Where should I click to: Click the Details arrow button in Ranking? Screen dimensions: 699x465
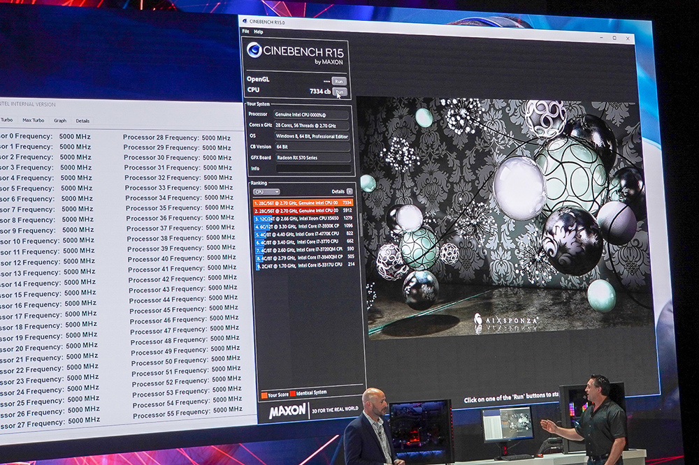coord(349,191)
